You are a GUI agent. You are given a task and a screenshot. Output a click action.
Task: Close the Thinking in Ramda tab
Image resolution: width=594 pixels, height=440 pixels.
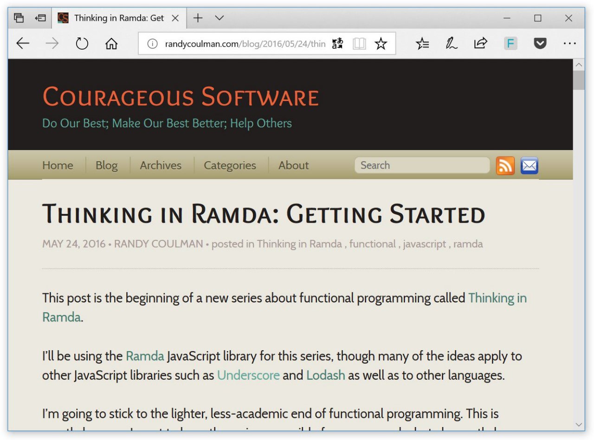(175, 18)
